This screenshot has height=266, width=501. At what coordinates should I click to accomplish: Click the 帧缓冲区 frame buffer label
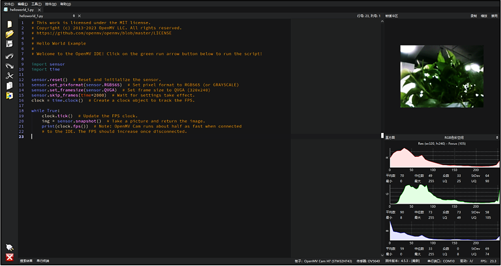click(392, 16)
